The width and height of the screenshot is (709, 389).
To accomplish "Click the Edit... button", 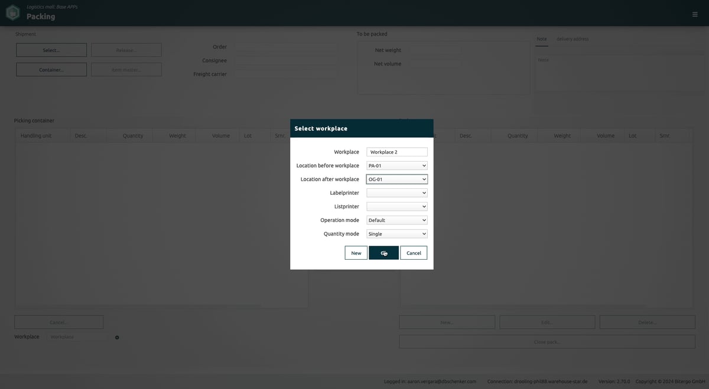I will [547, 322].
